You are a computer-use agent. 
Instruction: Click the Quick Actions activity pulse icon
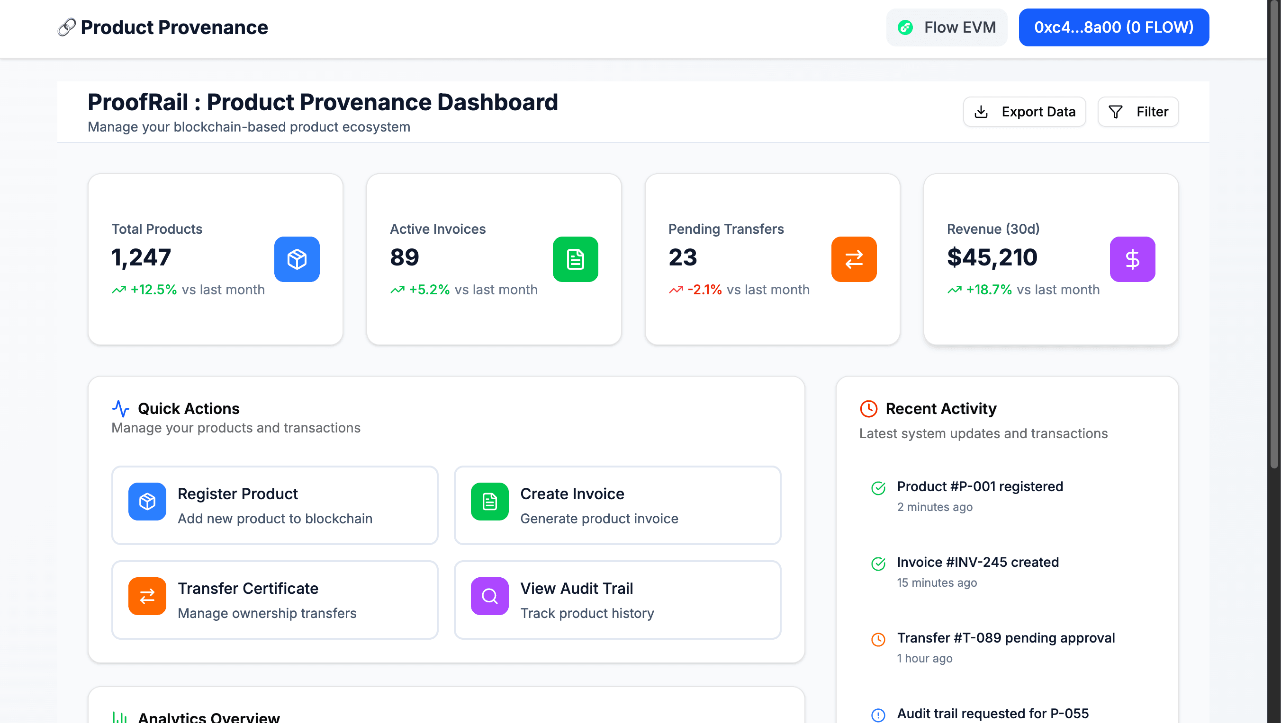121,409
